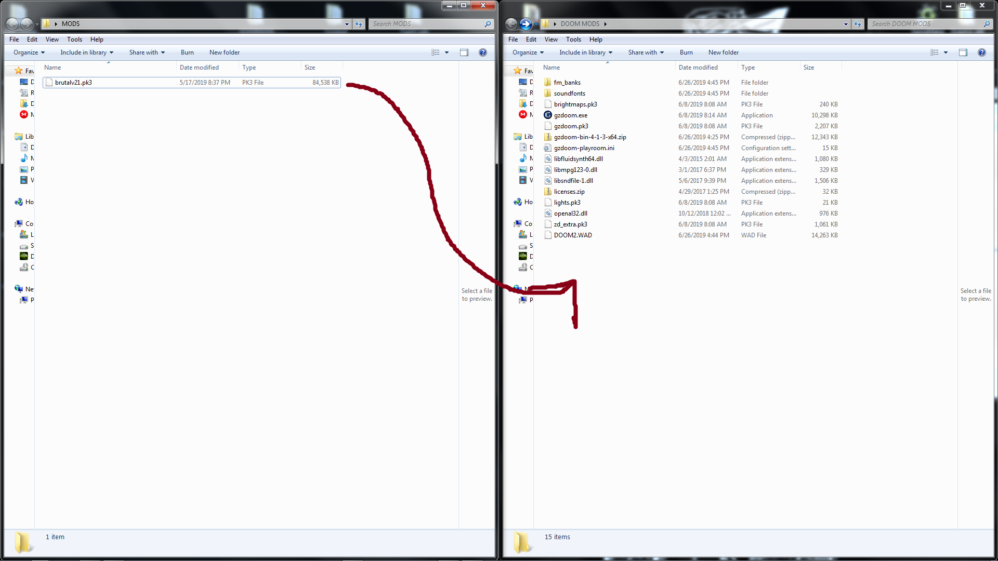Click the refresh icon beside the MODS address bar
The width and height of the screenshot is (998, 561).
[x=359, y=24]
